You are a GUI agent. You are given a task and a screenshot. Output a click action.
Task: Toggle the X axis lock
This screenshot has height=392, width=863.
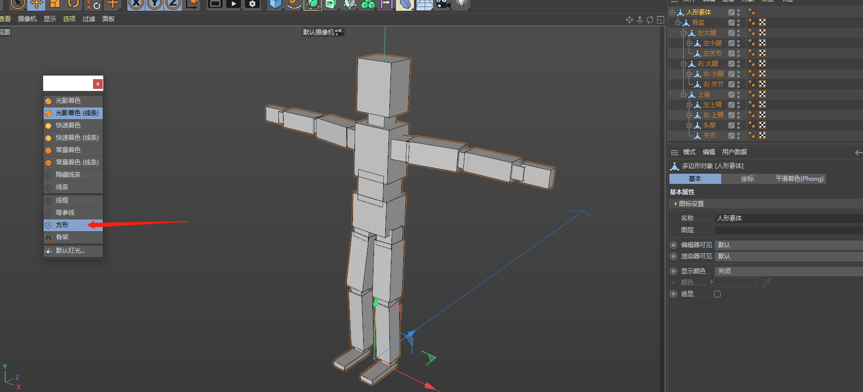click(136, 4)
